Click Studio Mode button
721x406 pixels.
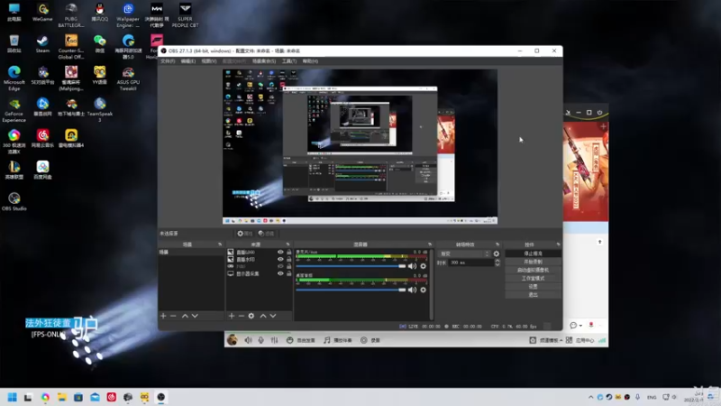click(533, 278)
